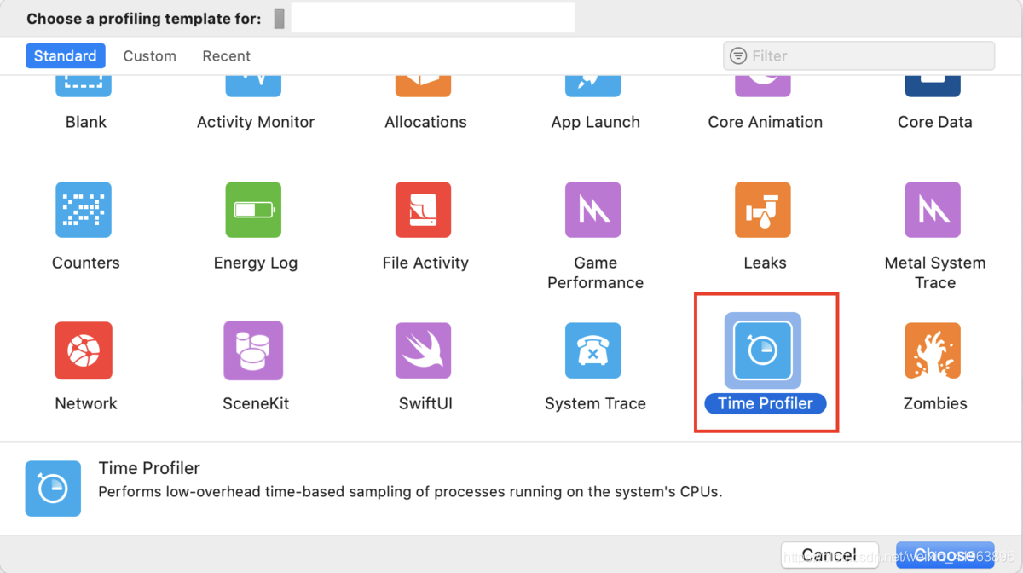Click the Core Data label
This screenshot has height=573, width=1023.
935,122
